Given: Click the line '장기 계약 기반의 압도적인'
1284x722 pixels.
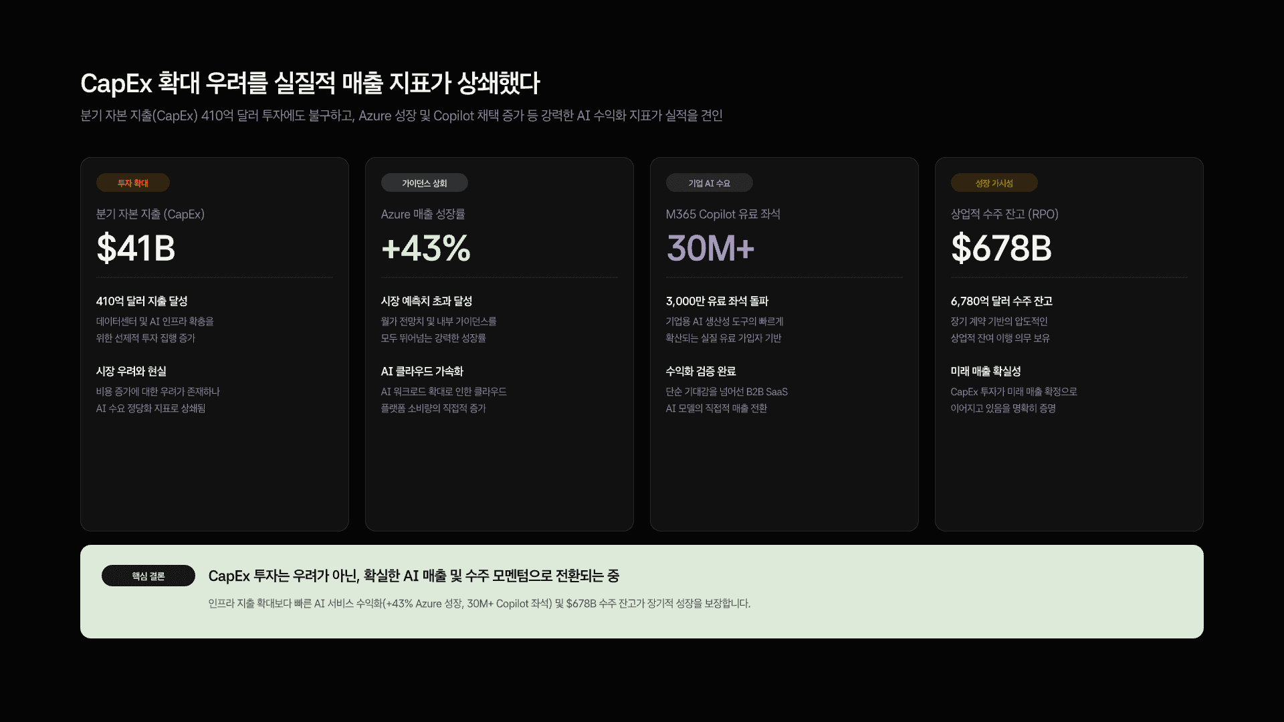Looking at the screenshot, I should 999,322.
